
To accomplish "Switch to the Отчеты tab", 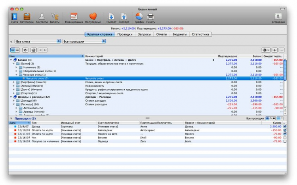I will (x=162, y=34).
